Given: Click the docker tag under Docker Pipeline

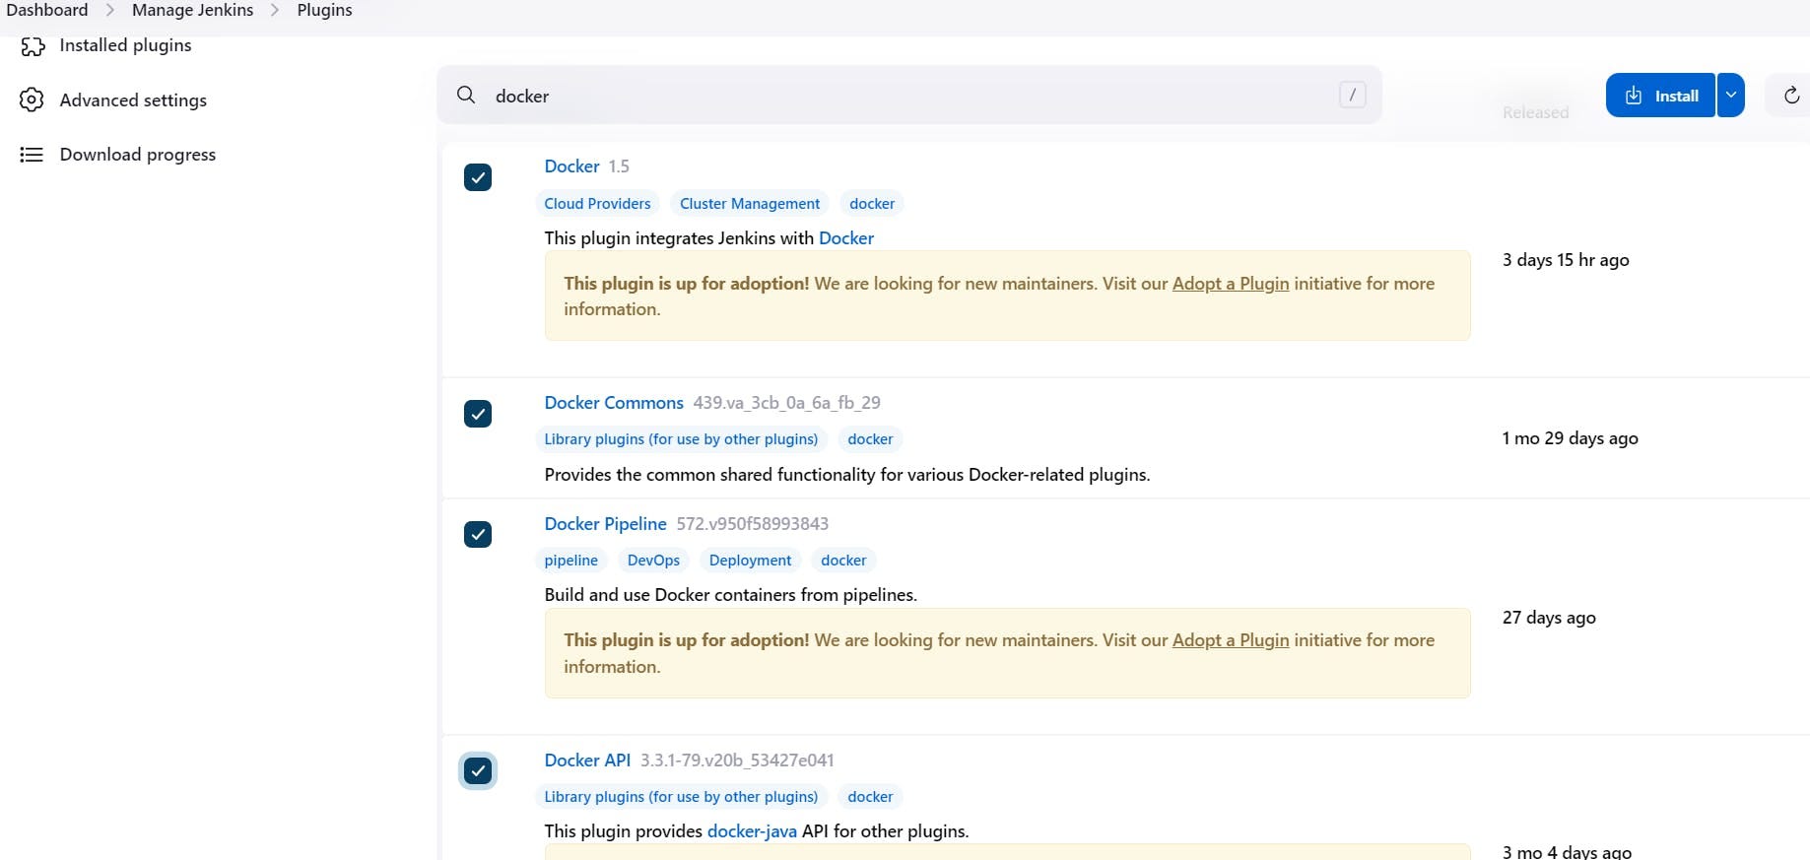Looking at the screenshot, I should pyautogui.click(x=843, y=561).
